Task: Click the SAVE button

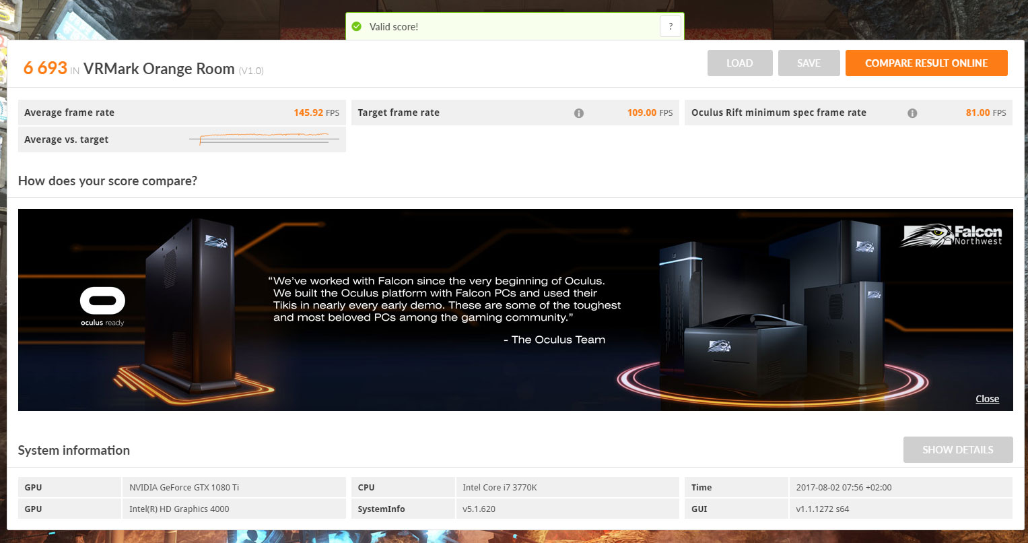Action: (809, 63)
